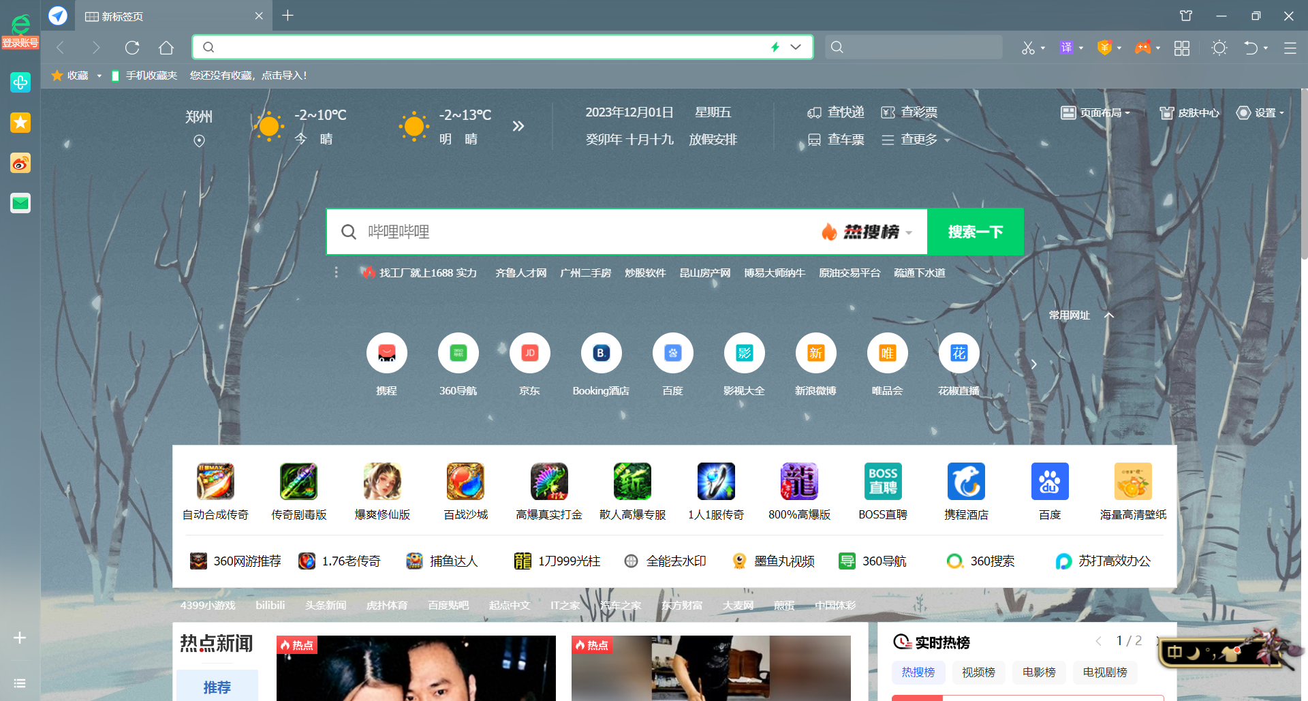Open the browser main menu hamburger

pos(1290,48)
